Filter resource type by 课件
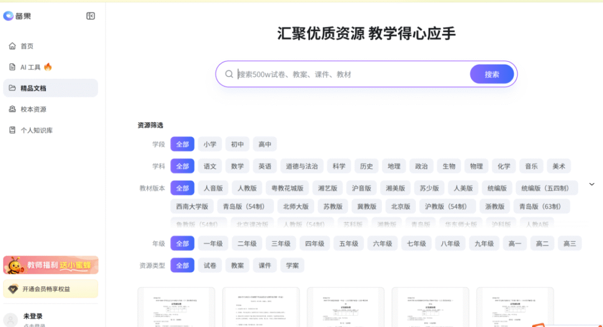Screen dimensions: 603x327 tap(265, 265)
